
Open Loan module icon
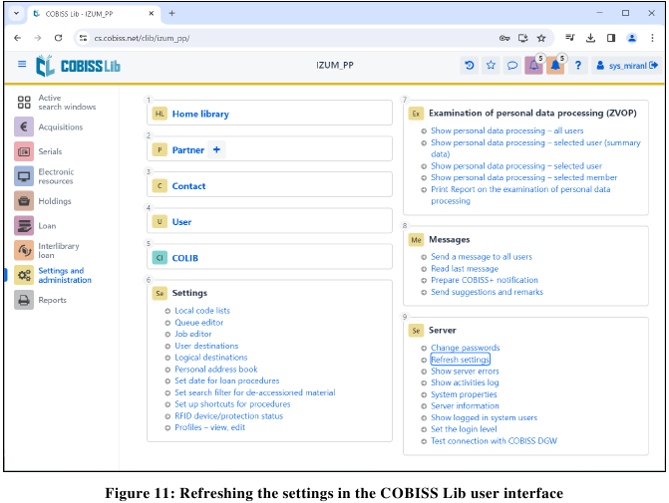[24, 225]
